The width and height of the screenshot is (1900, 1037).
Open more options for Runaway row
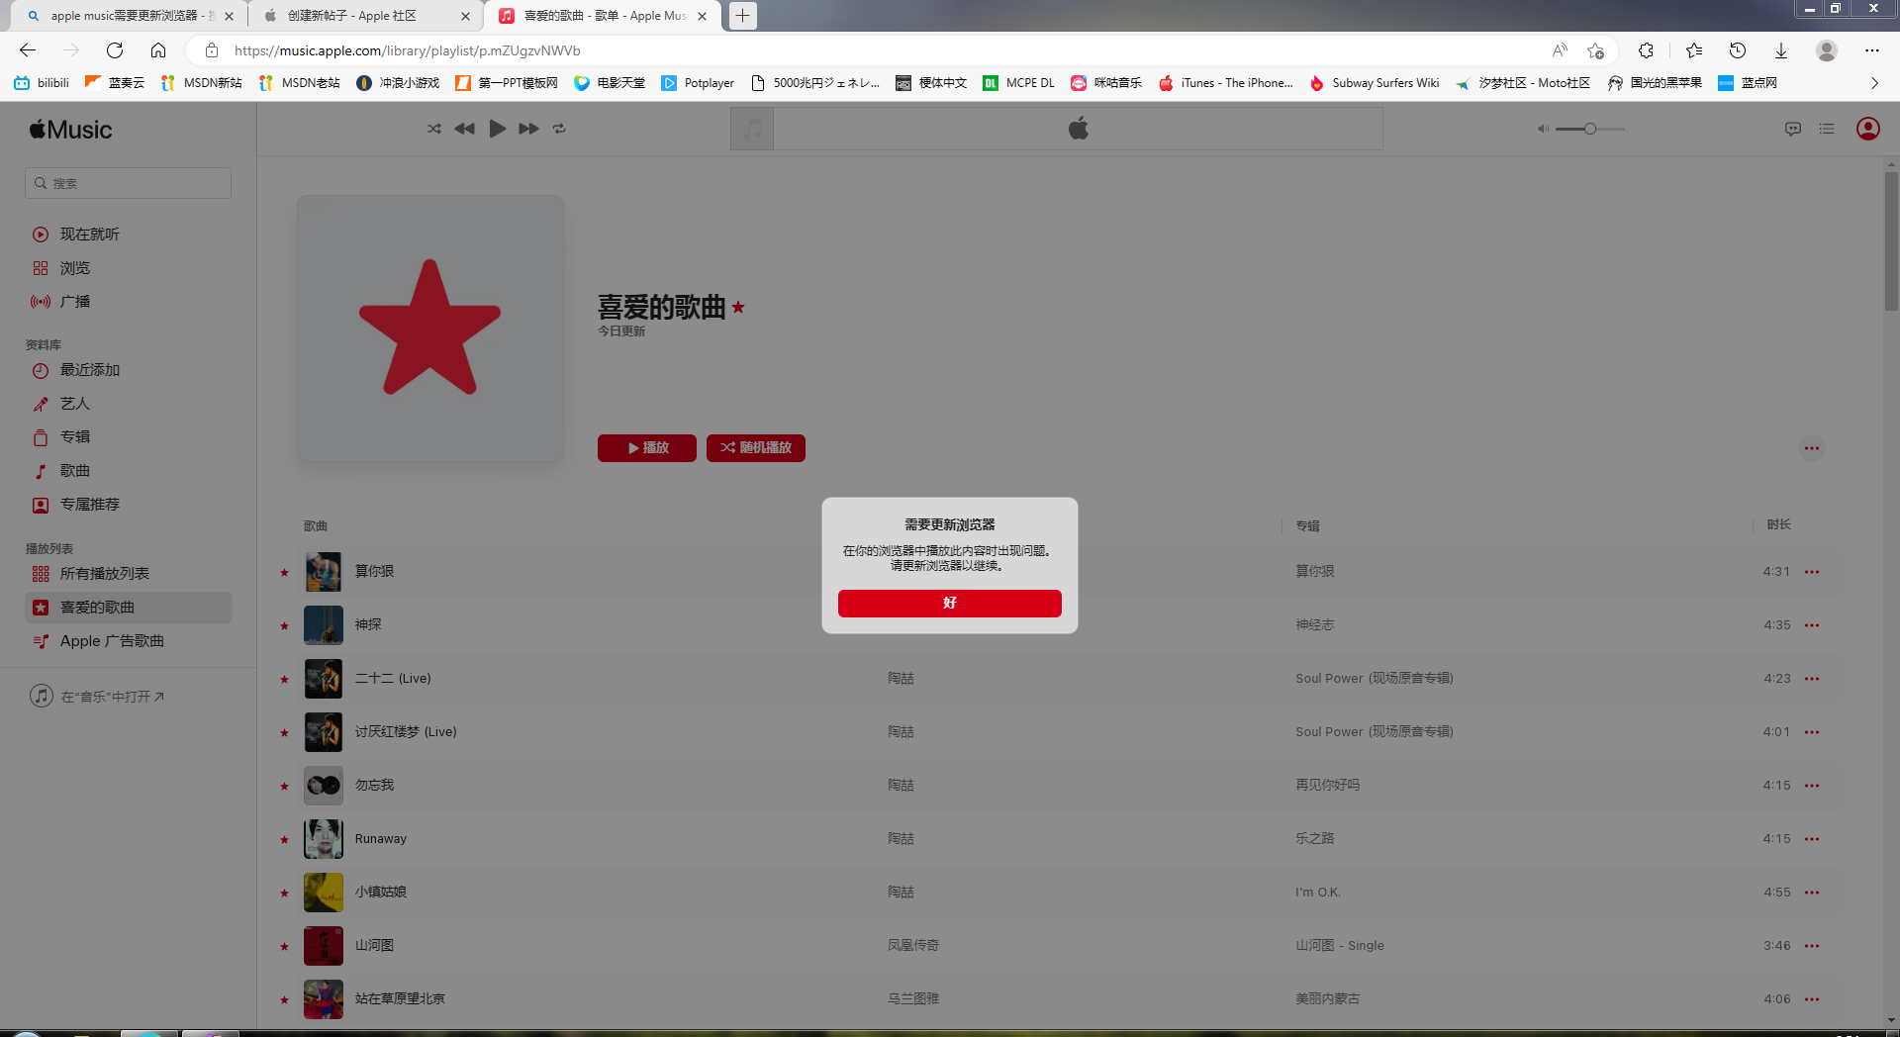pos(1812,839)
